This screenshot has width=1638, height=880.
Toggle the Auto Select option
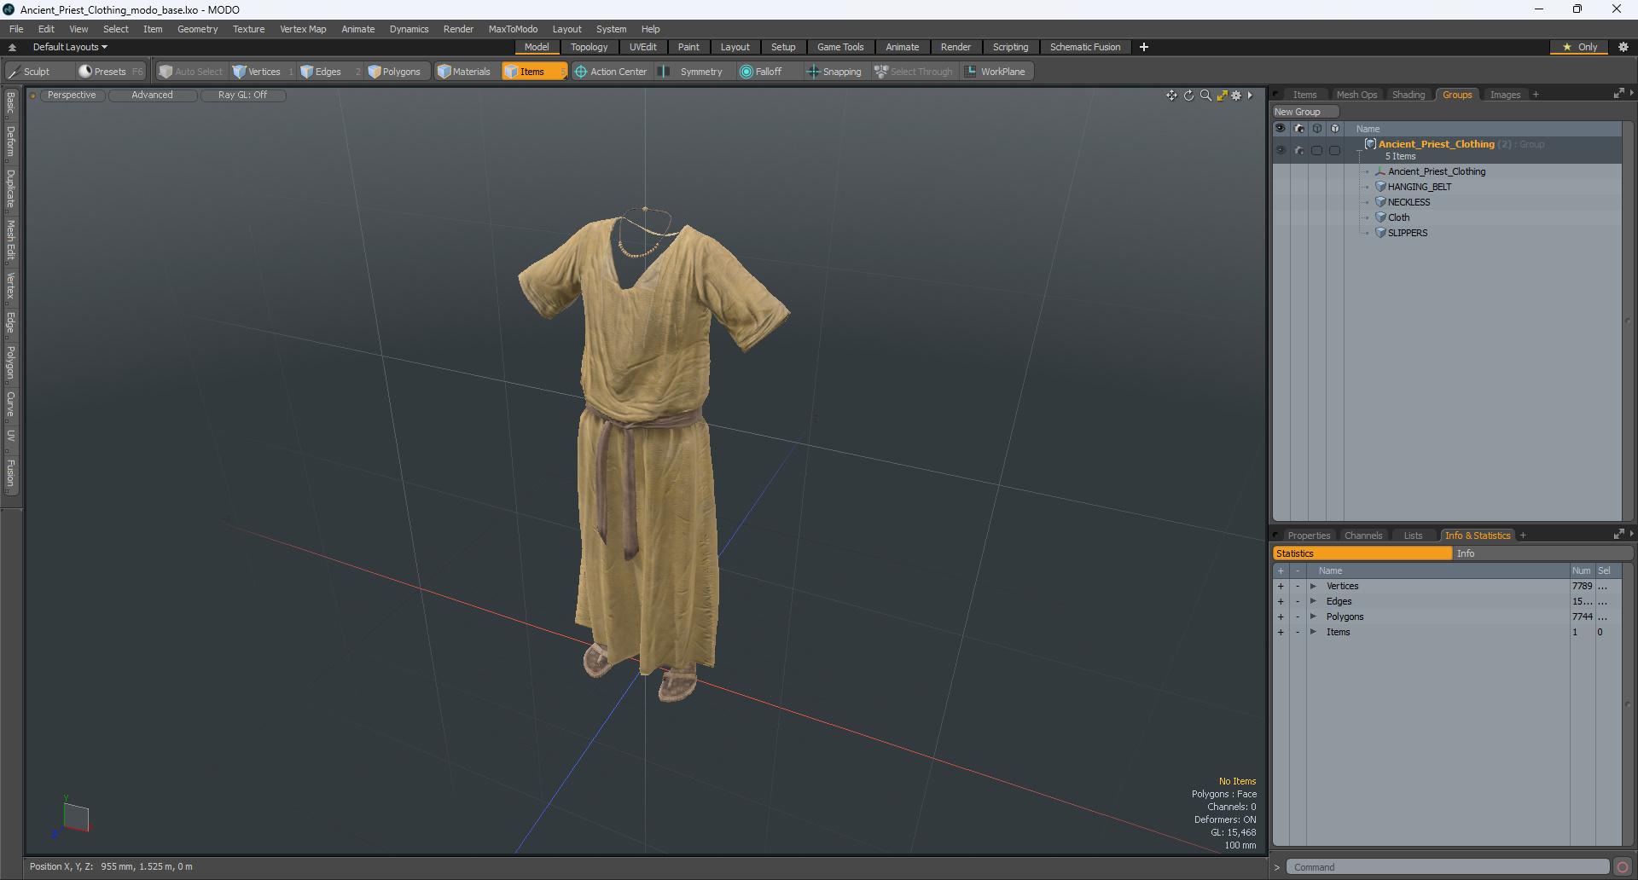(191, 72)
